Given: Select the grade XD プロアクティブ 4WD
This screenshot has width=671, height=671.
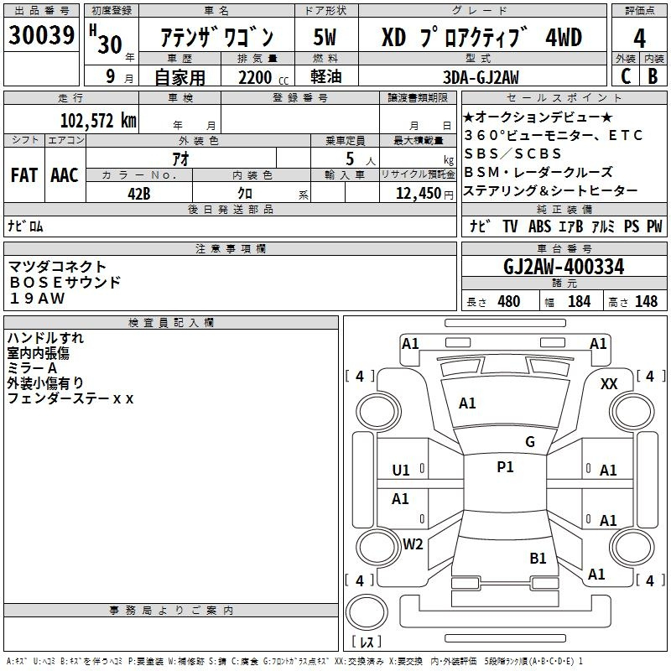Looking at the screenshot, I should tap(481, 38).
